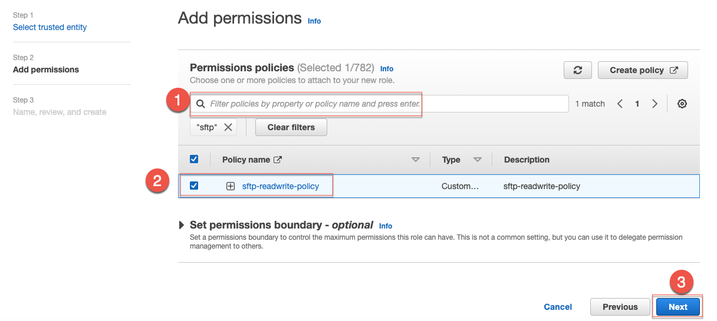Image resolution: width=717 pixels, height=321 pixels.
Task: Open the table preferences gear icon
Action: (x=682, y=104)
